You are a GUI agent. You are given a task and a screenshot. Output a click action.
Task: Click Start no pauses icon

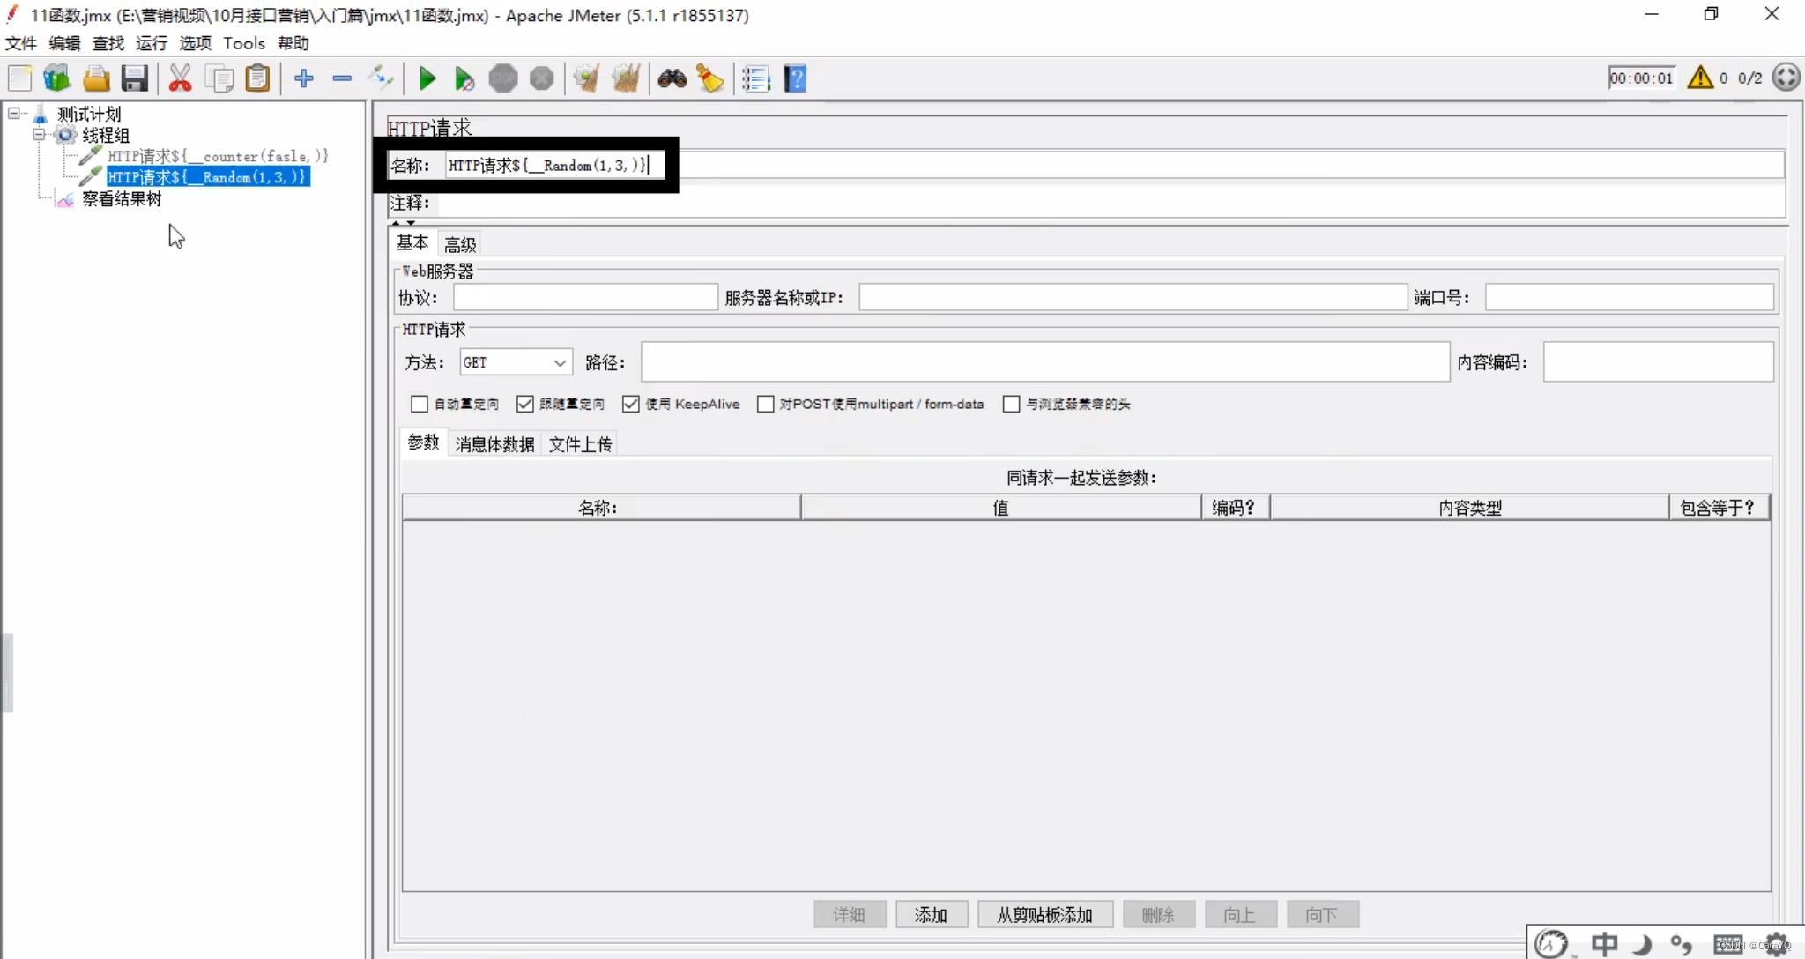[x=464, y=78]
